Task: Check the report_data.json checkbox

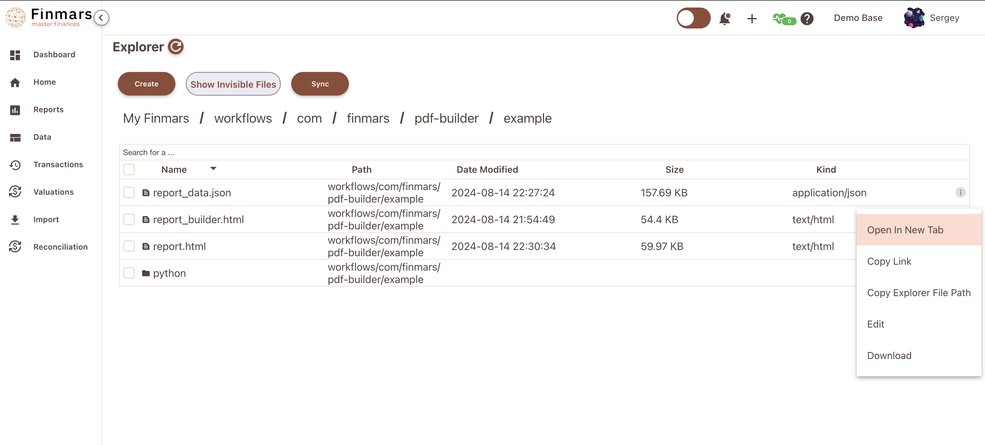Action: (x=129, y=193)
